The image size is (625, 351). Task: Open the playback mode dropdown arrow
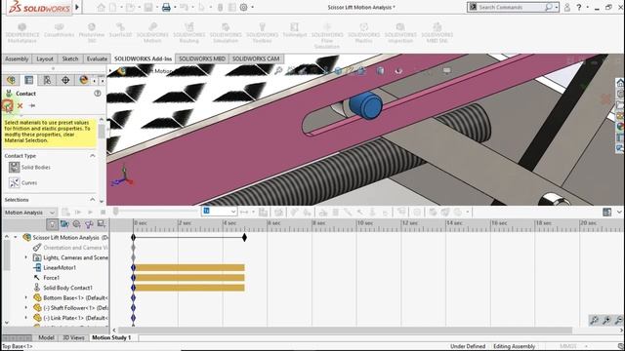(253, 213)
